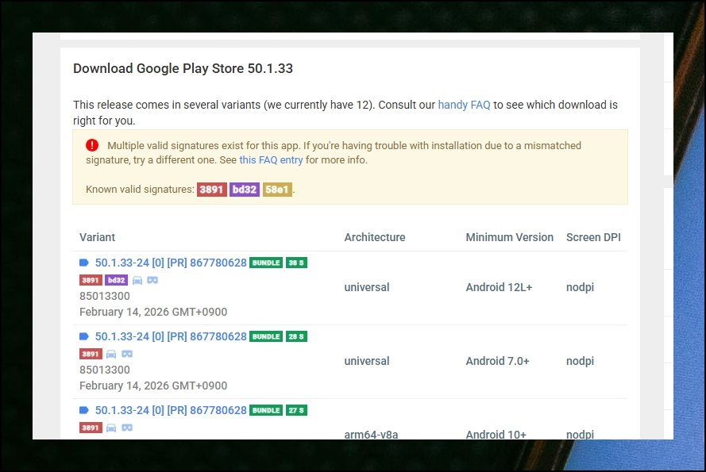Click the Variant column header
Viewport: 706px width, 472px height.
pos(97,237)
